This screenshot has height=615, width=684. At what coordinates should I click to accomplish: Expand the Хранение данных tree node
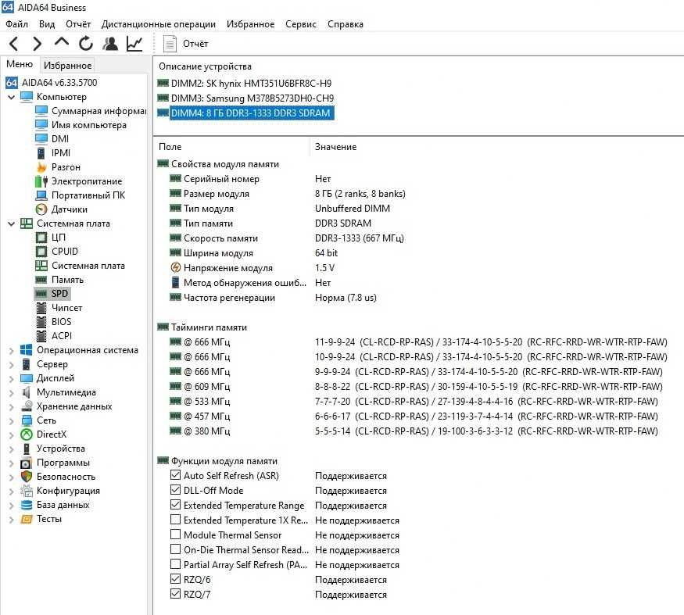tap(12, 406)
